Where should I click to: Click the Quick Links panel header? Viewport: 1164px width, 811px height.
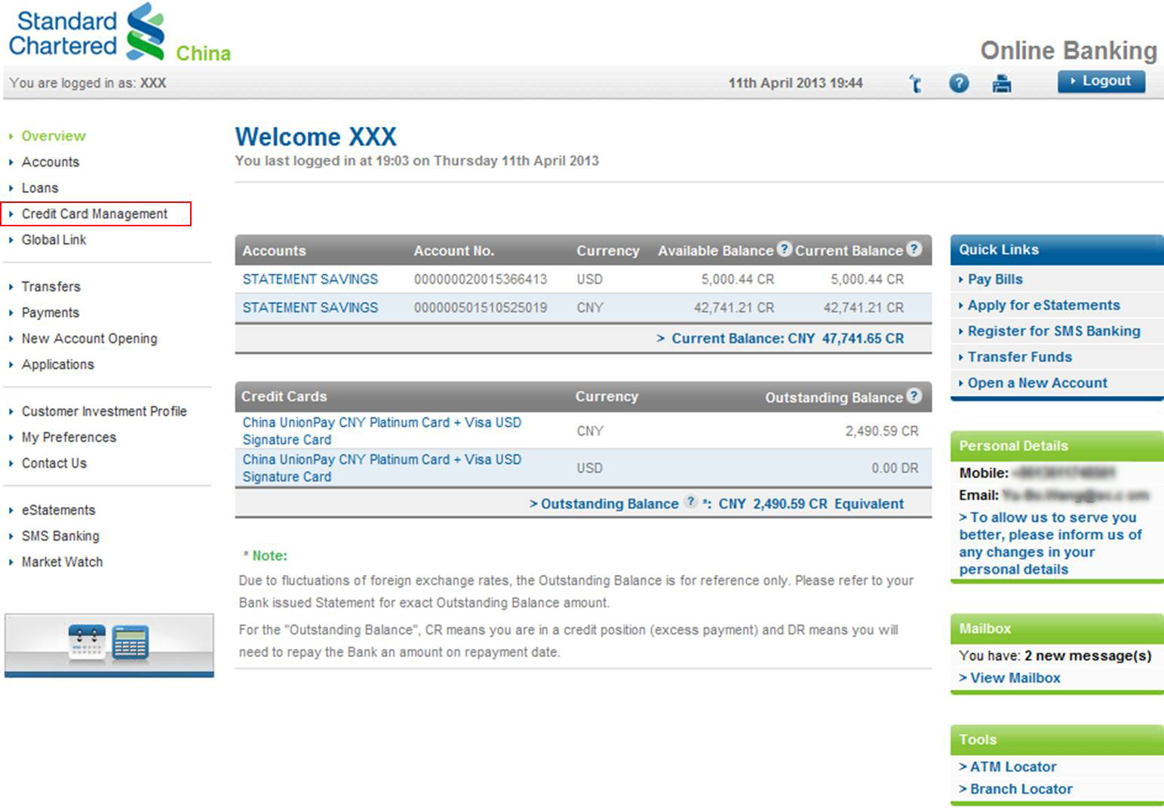[x=1056, y=250]
